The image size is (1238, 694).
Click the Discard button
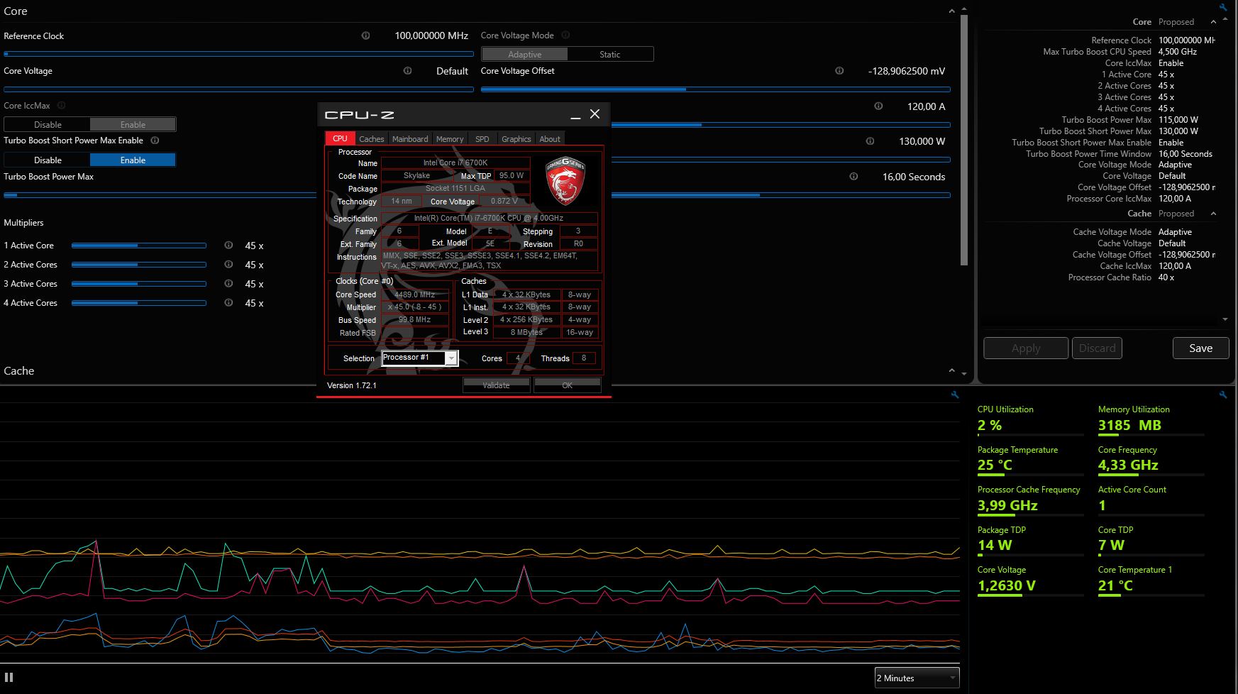1097,348
